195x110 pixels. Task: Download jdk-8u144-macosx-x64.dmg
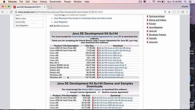(111, 63)
